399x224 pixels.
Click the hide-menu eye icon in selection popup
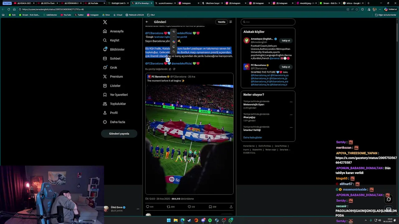[174, 32]
